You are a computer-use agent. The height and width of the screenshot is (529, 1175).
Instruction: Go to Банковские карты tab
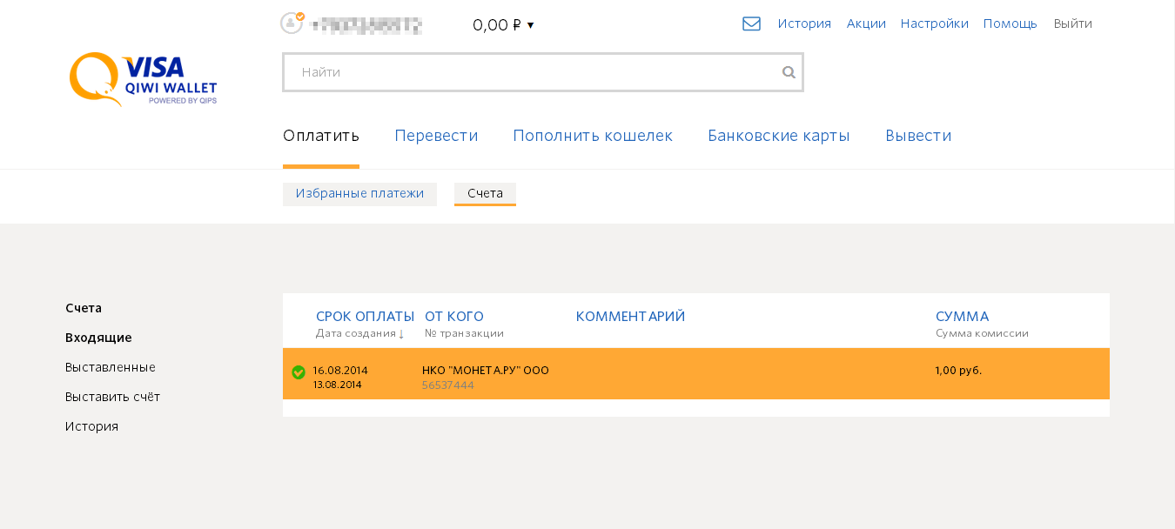[x=779, y=136]
